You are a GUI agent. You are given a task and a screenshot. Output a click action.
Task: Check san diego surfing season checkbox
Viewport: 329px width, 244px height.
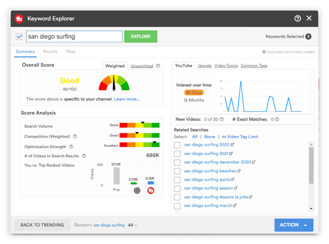(x=177, y=188)
